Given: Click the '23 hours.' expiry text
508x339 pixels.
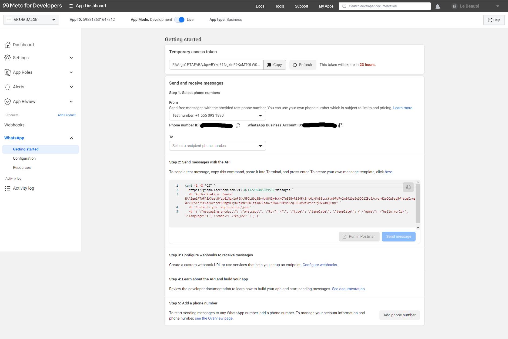Looking at the screenshot, I should 367,65.
